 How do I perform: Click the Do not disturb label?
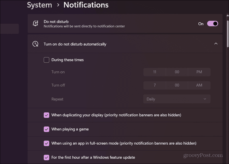coord(56,22)
